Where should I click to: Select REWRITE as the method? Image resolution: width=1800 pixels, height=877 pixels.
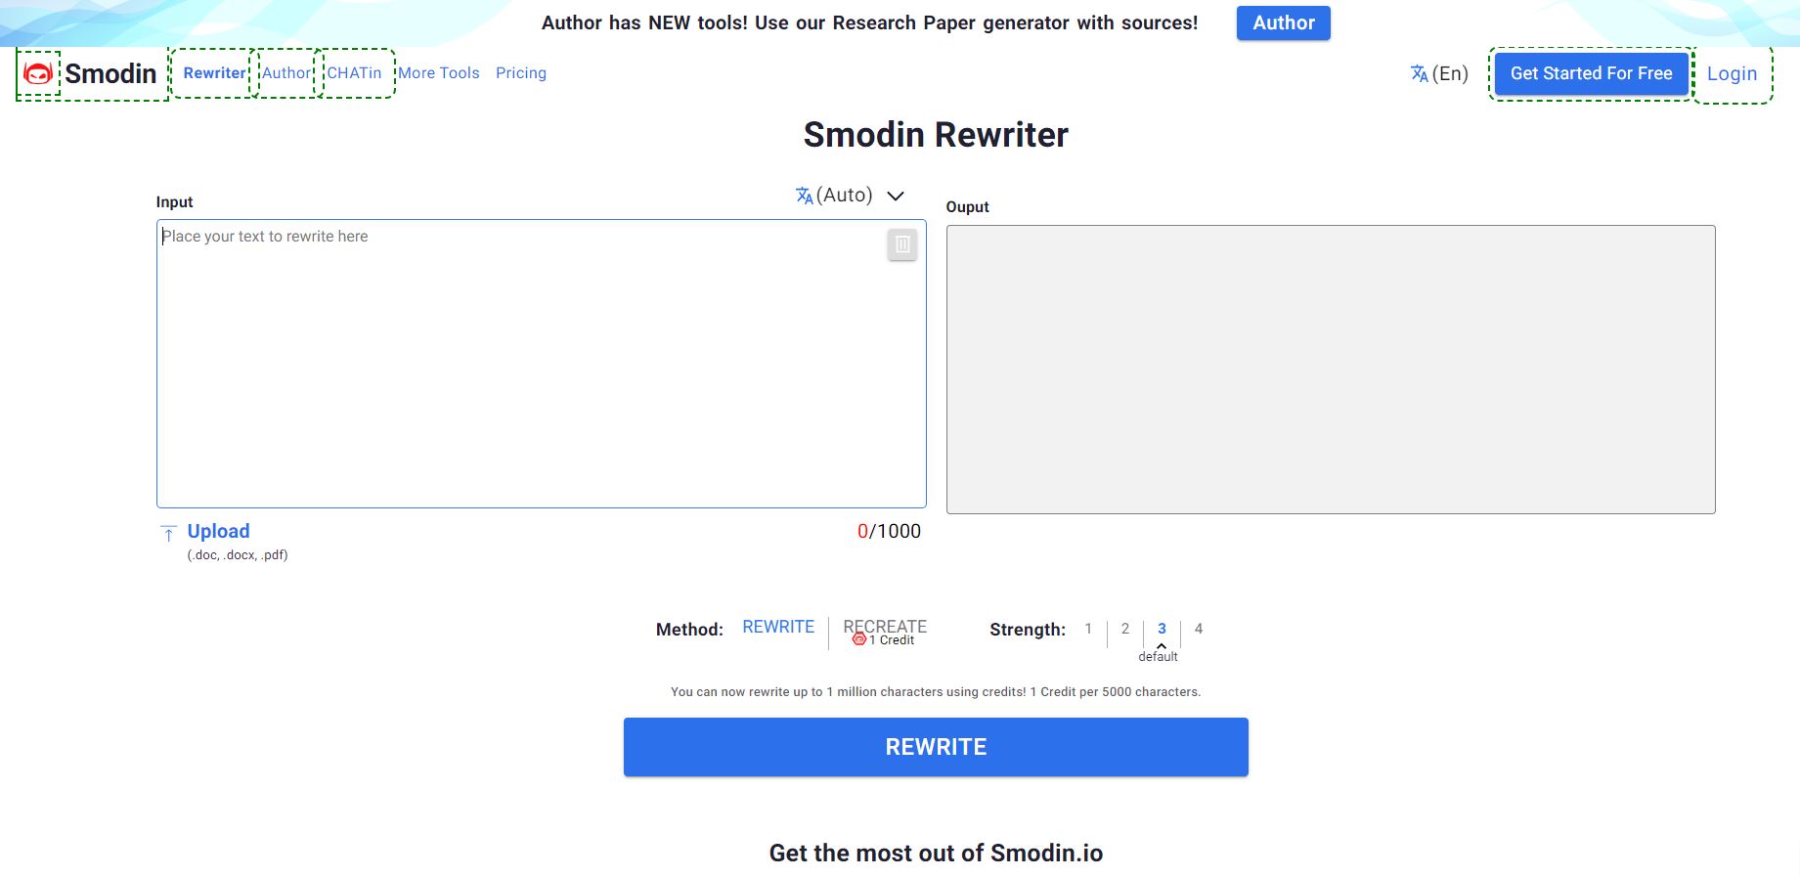coord(777,627)
